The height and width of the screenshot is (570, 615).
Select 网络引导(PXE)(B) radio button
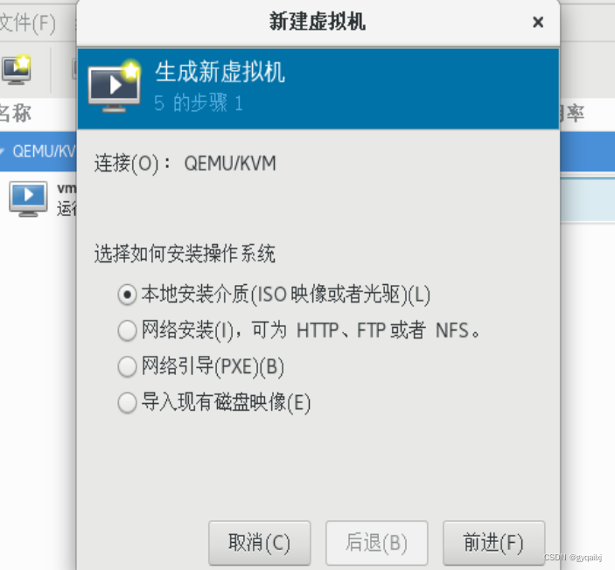coord(201,366)
